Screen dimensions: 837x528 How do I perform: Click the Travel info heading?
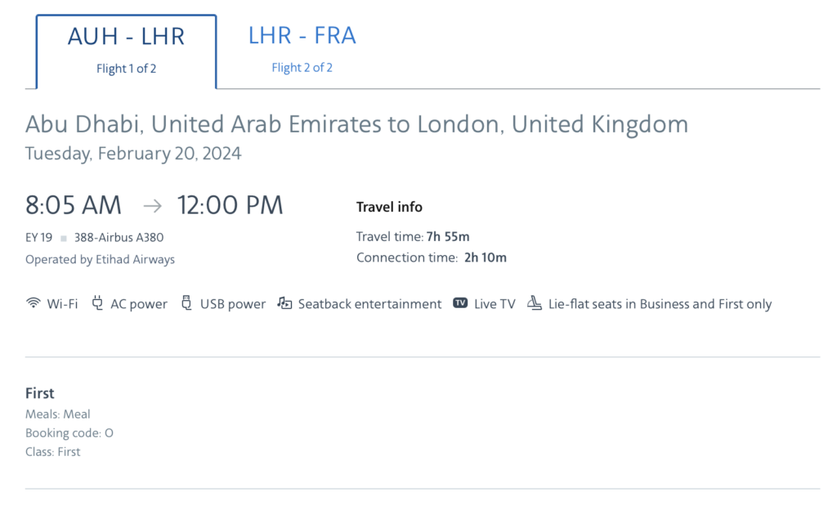(x=389, y=207)
